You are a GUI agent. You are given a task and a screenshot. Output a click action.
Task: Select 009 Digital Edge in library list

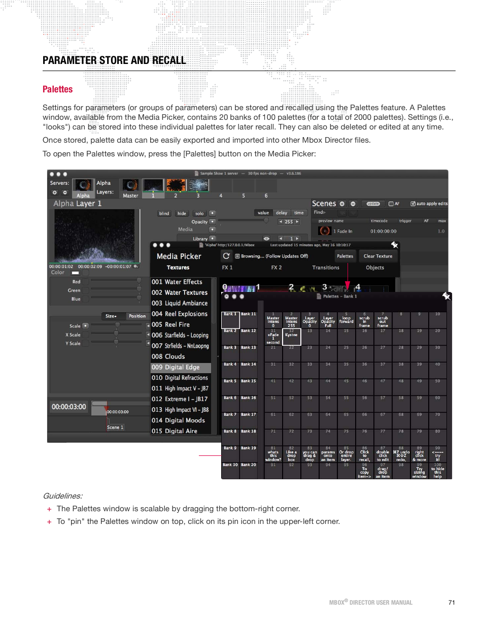coord(181,367)
